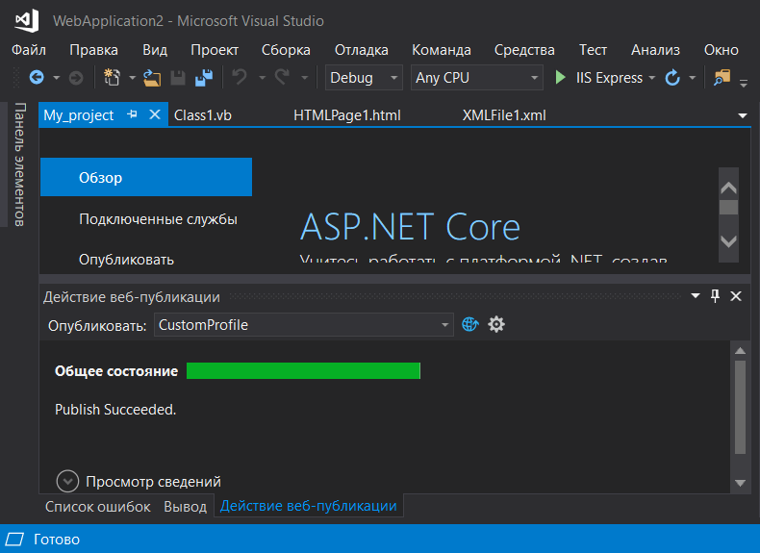The image size is (760, 553).
Task: Click overview page scroll down arrow
Action: click(x=728, y=240)
